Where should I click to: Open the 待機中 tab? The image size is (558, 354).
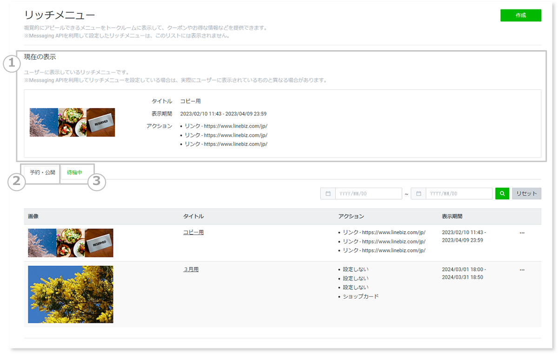coord(74,172)
